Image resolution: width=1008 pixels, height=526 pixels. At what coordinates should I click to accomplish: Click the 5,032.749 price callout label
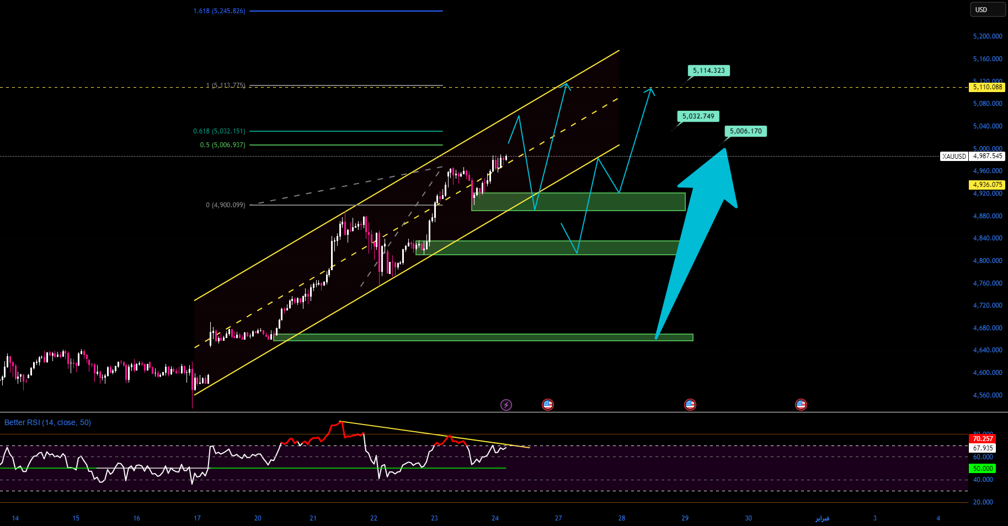(698, 116)
